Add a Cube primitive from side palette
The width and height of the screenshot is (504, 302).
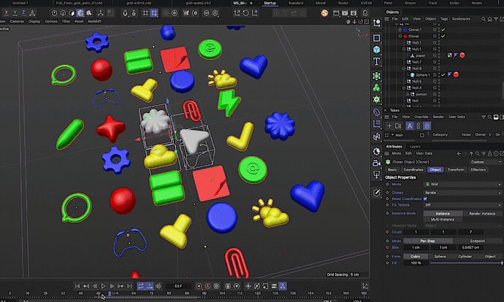[376, 50]
